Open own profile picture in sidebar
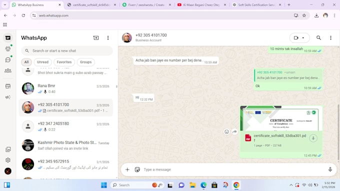Viewport: 340px width, 191px height. point(8,171)
